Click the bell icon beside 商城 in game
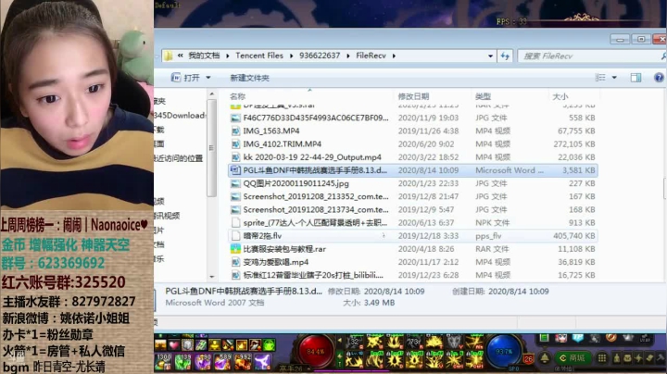The width and height of the screenshot is (667, 374). point(545,358)
